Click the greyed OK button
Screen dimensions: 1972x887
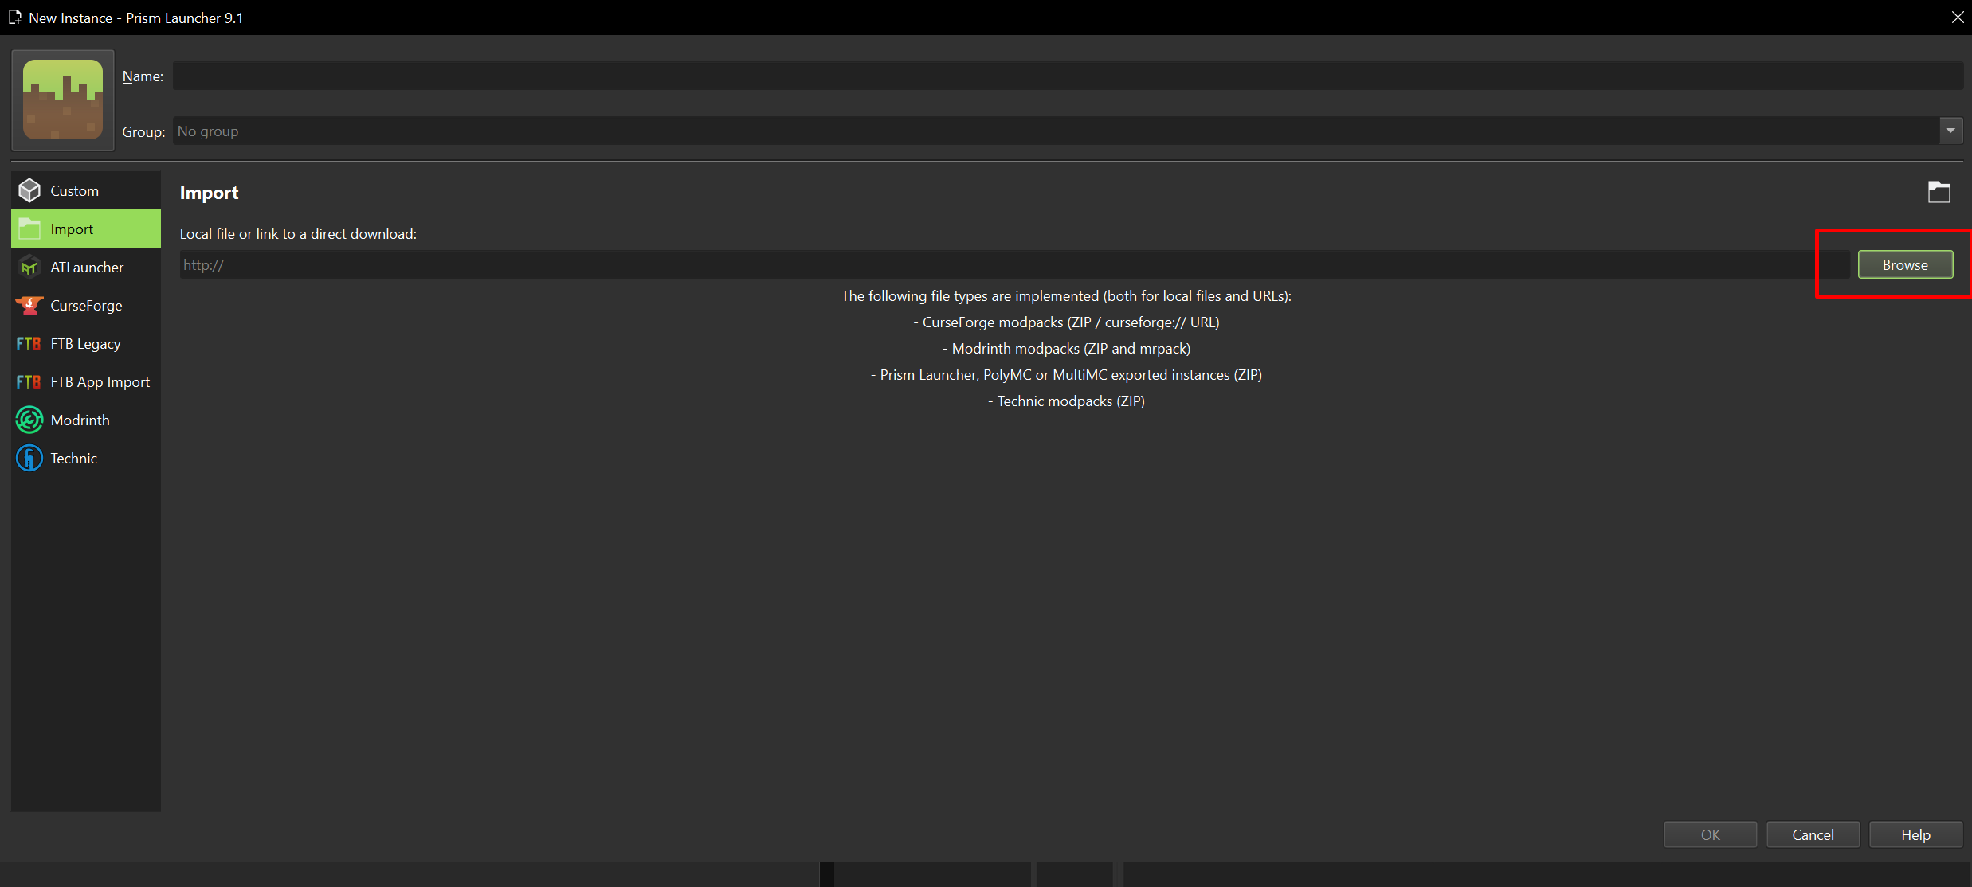pyautogui.click(x=1710, y=834)
